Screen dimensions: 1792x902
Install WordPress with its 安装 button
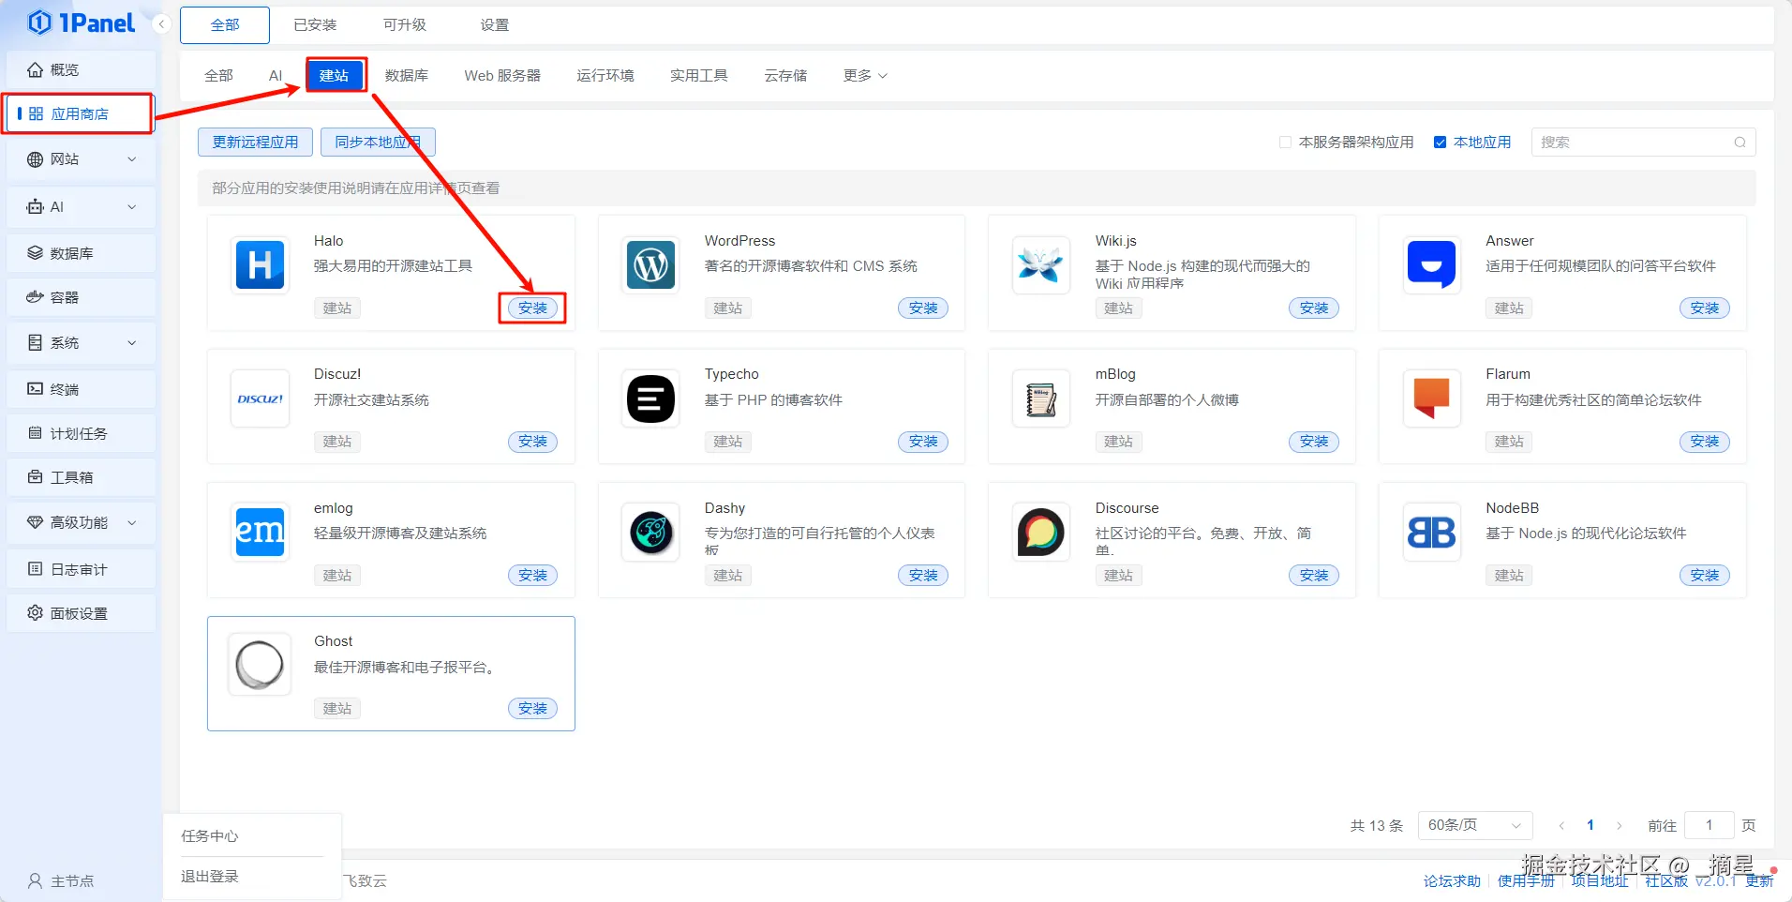tap(923, 308)
